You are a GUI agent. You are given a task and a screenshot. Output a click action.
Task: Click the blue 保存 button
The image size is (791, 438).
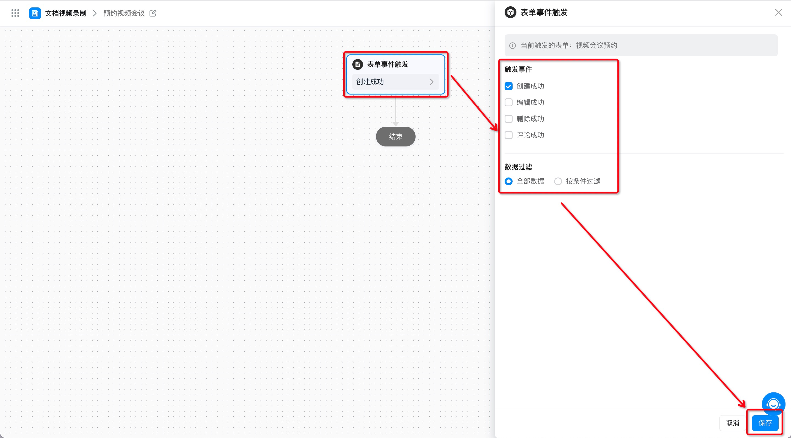coord(765,423)
